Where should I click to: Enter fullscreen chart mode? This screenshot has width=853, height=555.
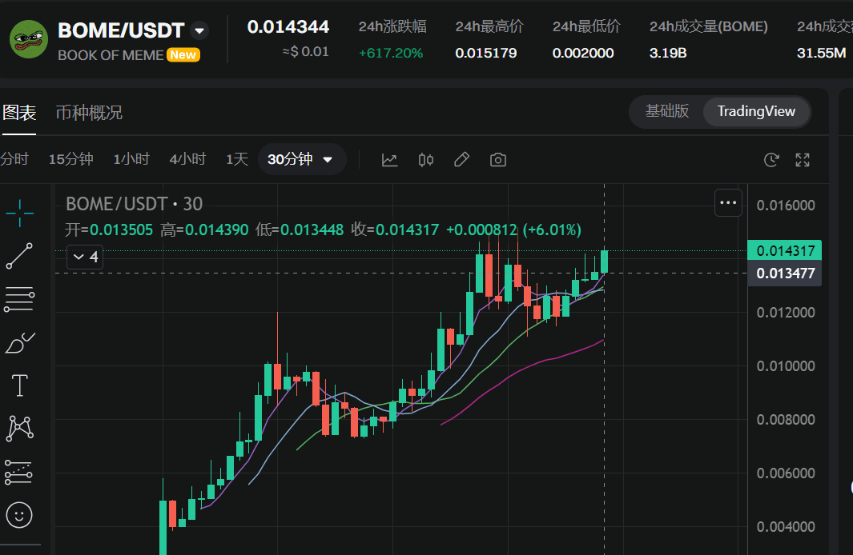point(803,160)
